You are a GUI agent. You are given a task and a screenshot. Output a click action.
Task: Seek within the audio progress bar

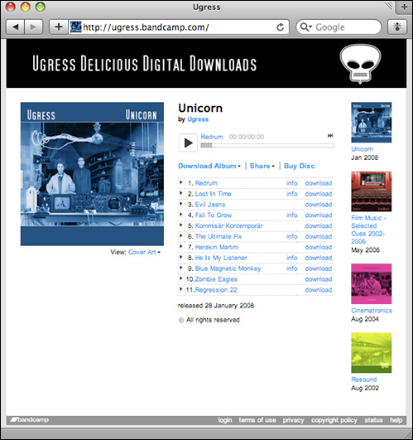(x=267, y=145)
